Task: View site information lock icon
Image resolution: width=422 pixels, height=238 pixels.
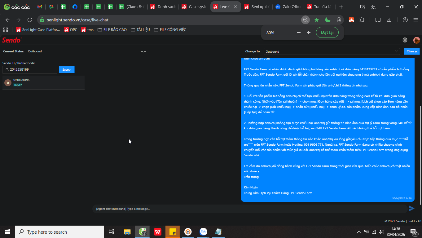Action: click(42, 20)
